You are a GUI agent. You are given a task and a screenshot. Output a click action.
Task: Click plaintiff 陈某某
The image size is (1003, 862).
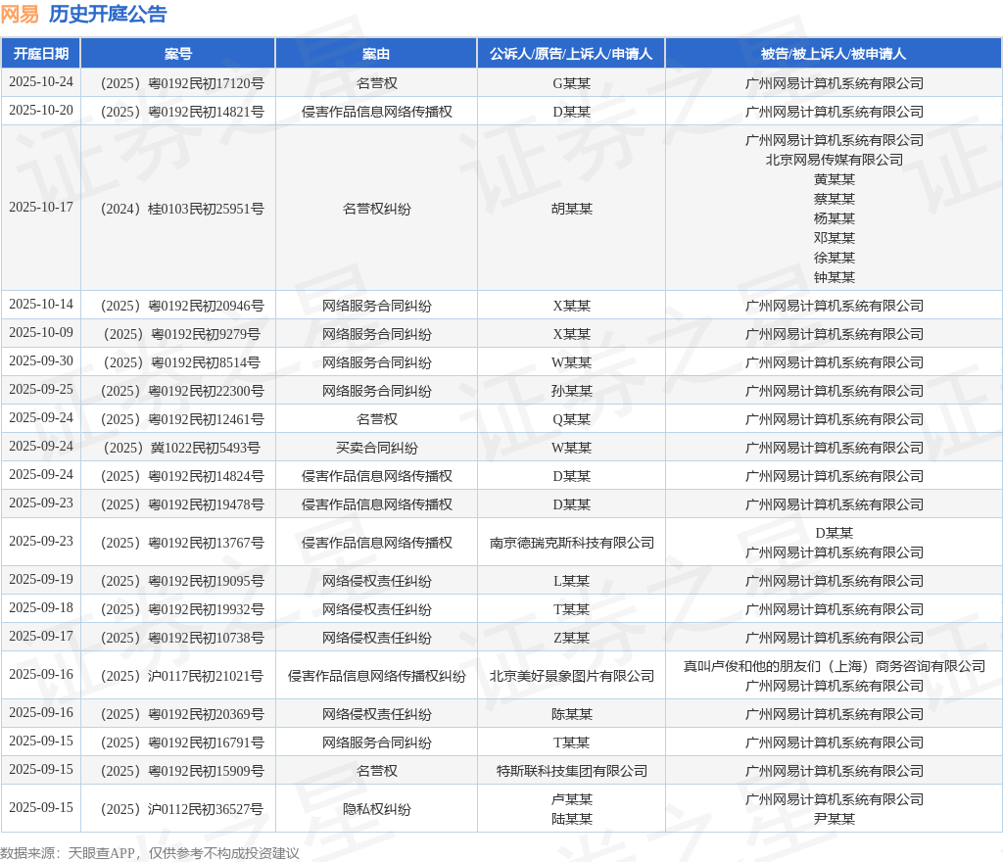[x=571, y=715]
